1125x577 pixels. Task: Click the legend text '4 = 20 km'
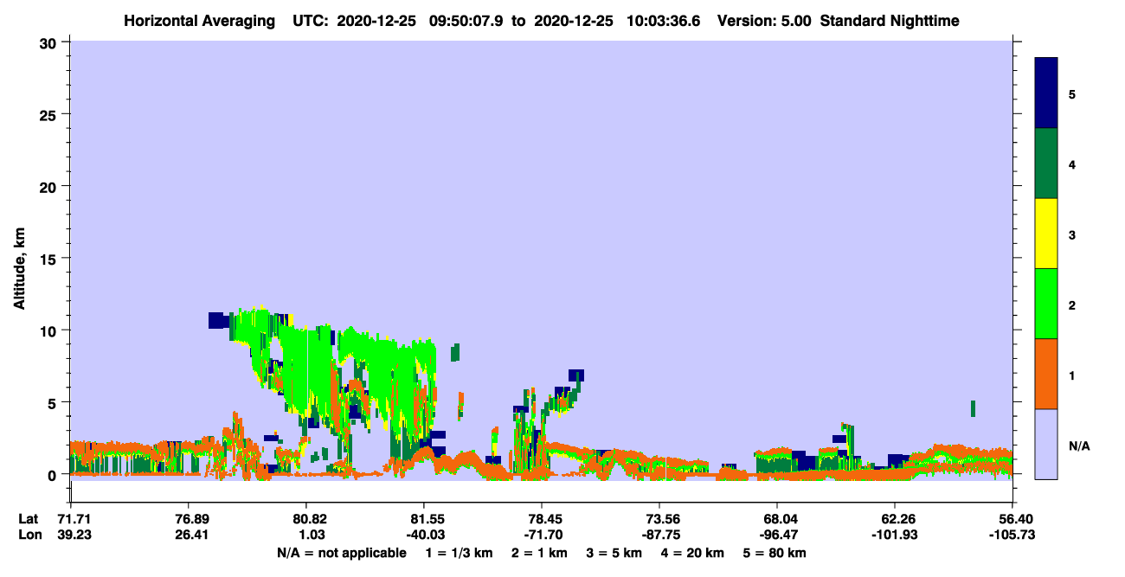pos(692,553)
